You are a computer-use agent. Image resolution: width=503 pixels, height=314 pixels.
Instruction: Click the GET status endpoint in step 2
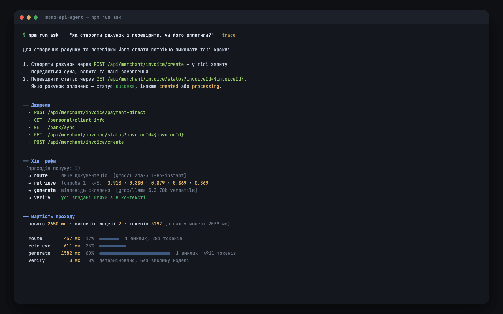170,79
